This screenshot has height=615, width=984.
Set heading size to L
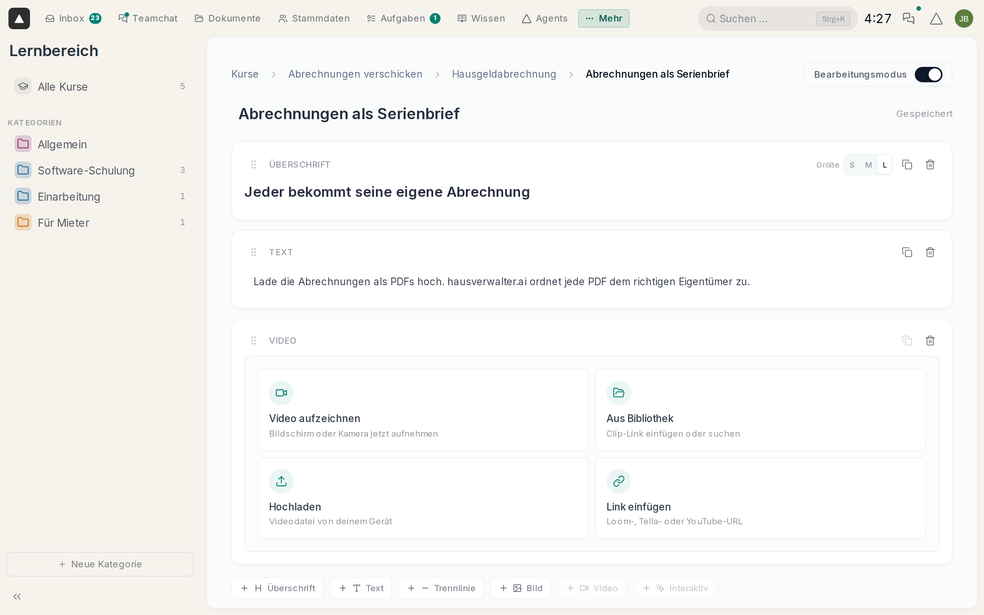885,165
